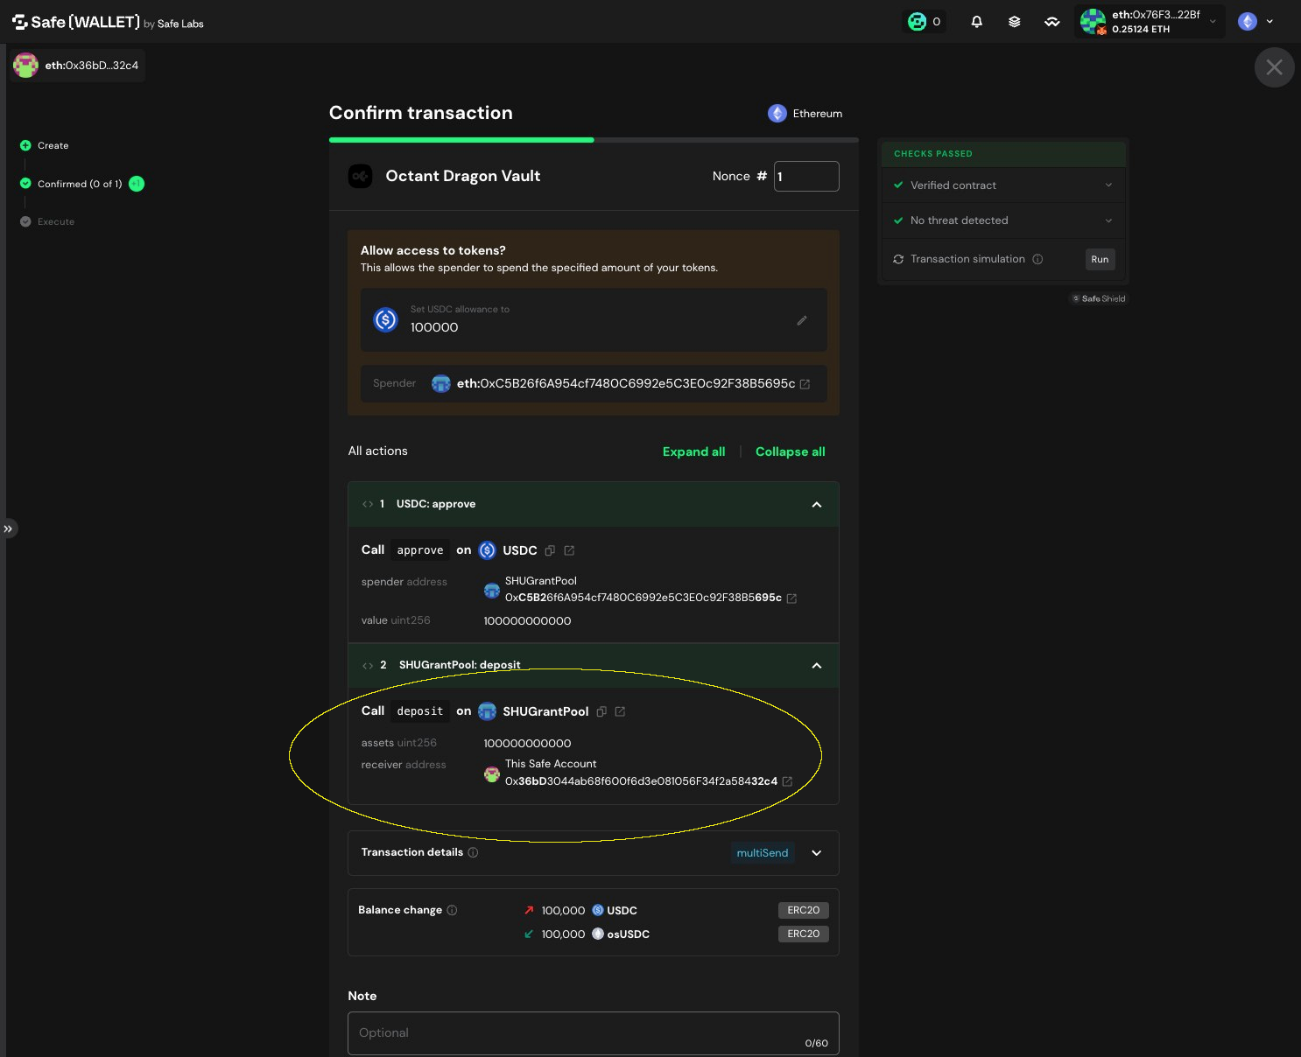Click Expand all actions link
This screenshot has width=1301, height=1057.
coord(693,451)
